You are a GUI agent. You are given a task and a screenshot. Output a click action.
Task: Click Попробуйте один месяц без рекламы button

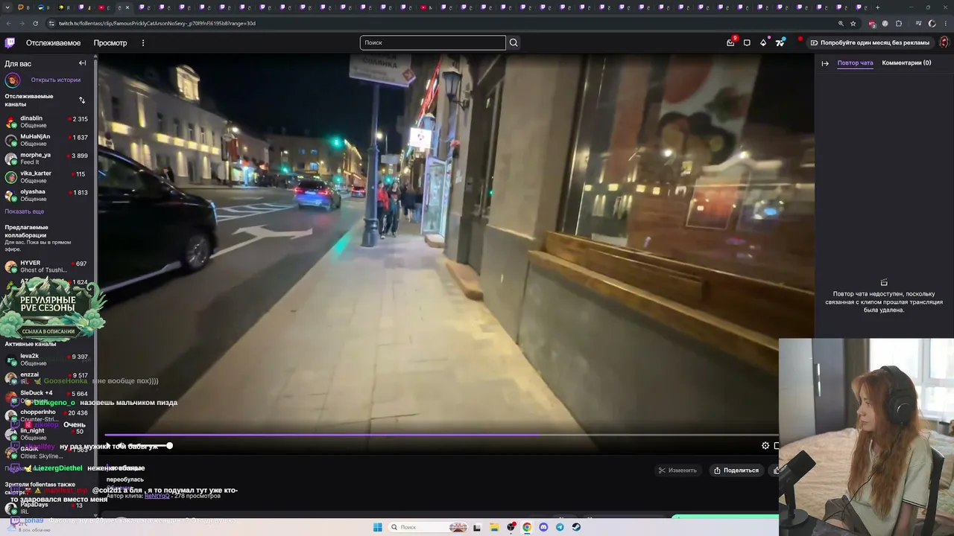[870, 42]
